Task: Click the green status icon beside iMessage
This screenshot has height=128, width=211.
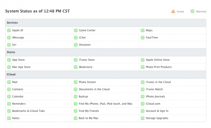Action: pyautogui.click(x=9, y=37)
